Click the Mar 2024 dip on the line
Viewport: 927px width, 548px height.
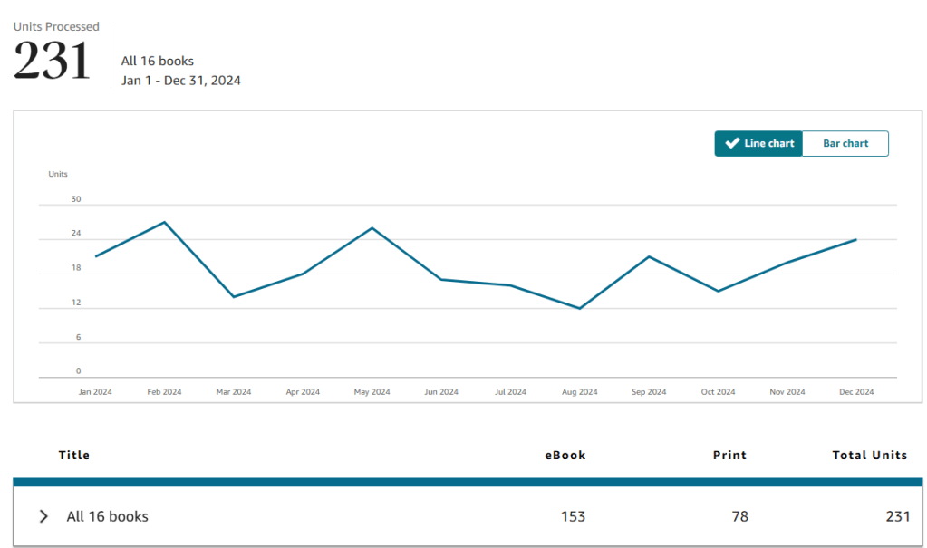pos(233,297)
